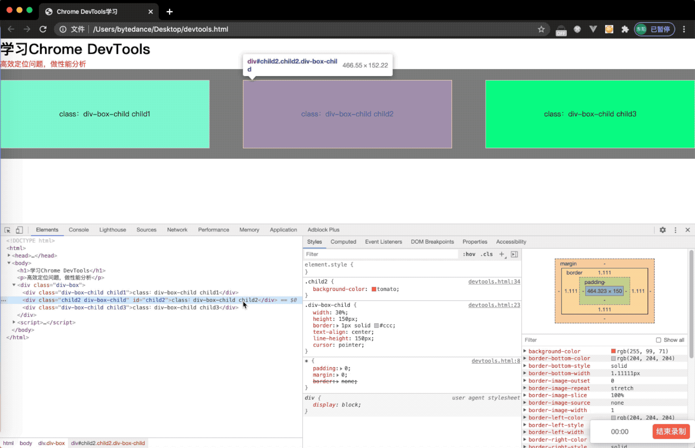Expand border-bottom-color computed property
This screenshot has width=695, height=448.
click(x=525, y=359)
